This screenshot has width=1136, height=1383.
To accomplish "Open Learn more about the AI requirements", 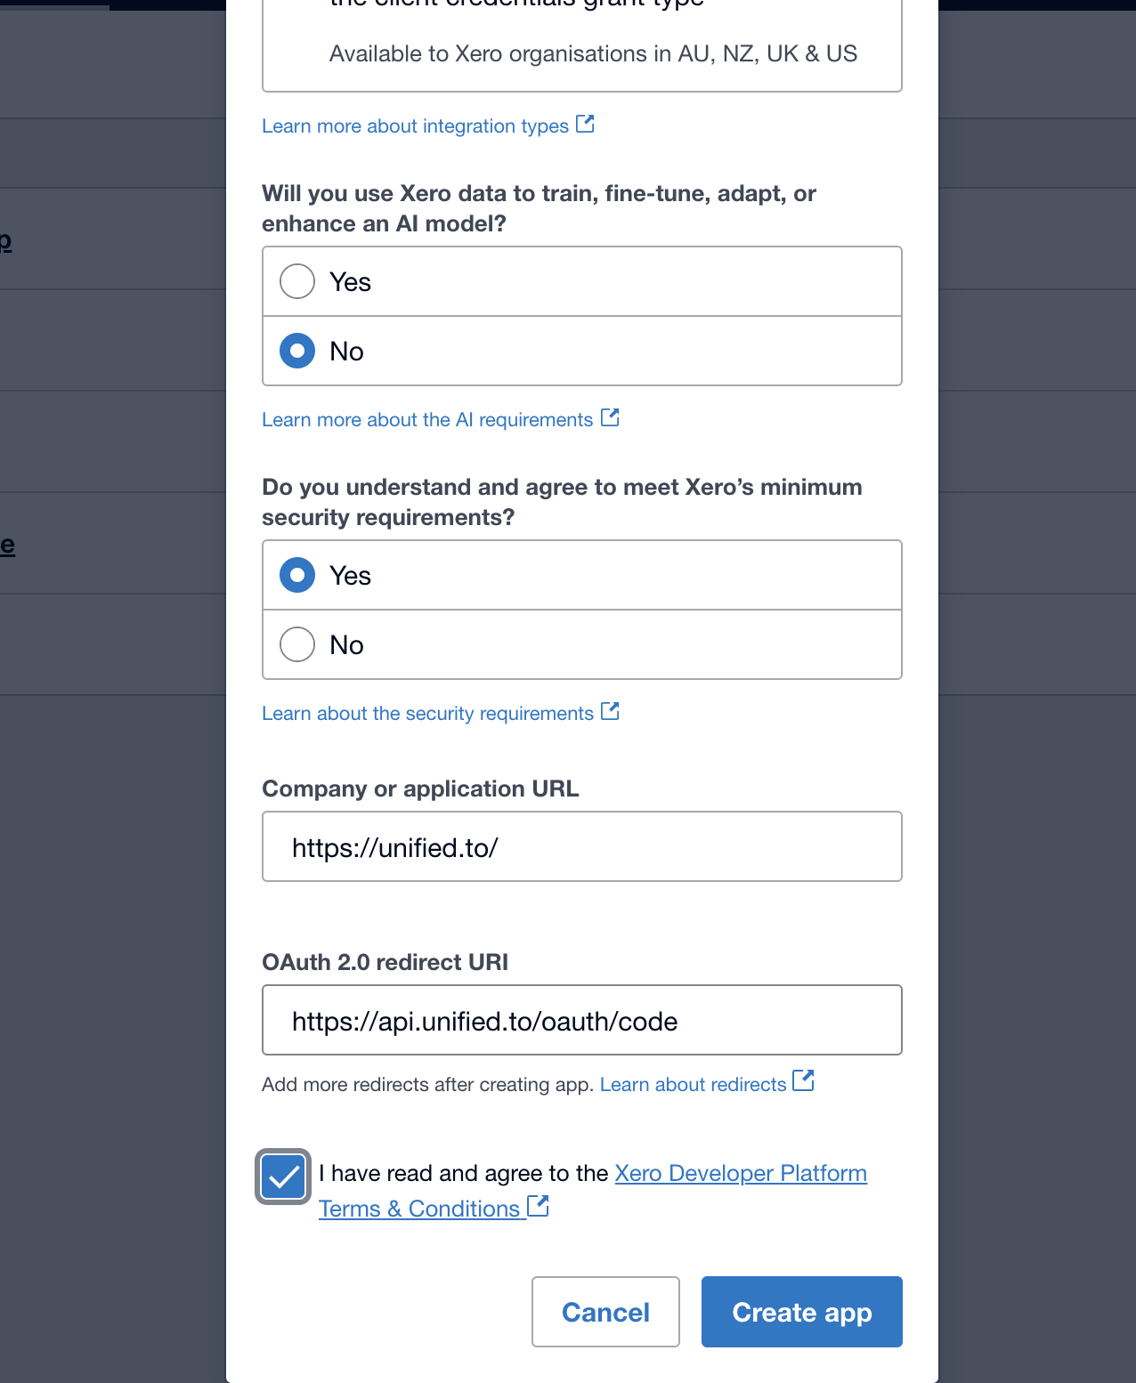I will 427,420.
